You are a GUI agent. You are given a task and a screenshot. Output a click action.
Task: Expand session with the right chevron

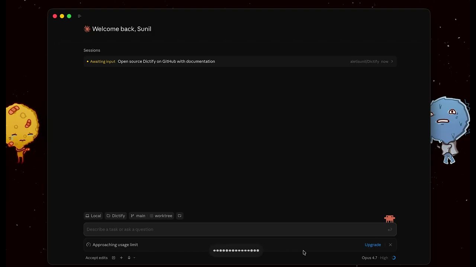(x=392, y=62)
